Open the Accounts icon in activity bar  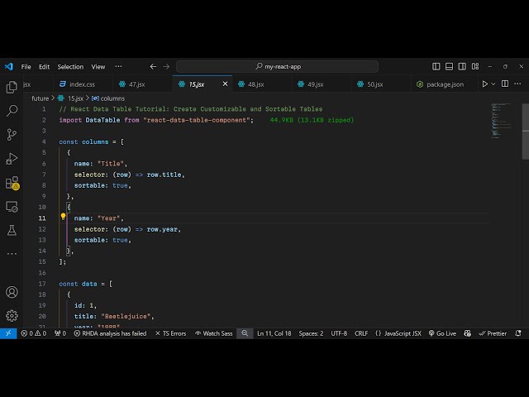12,292
